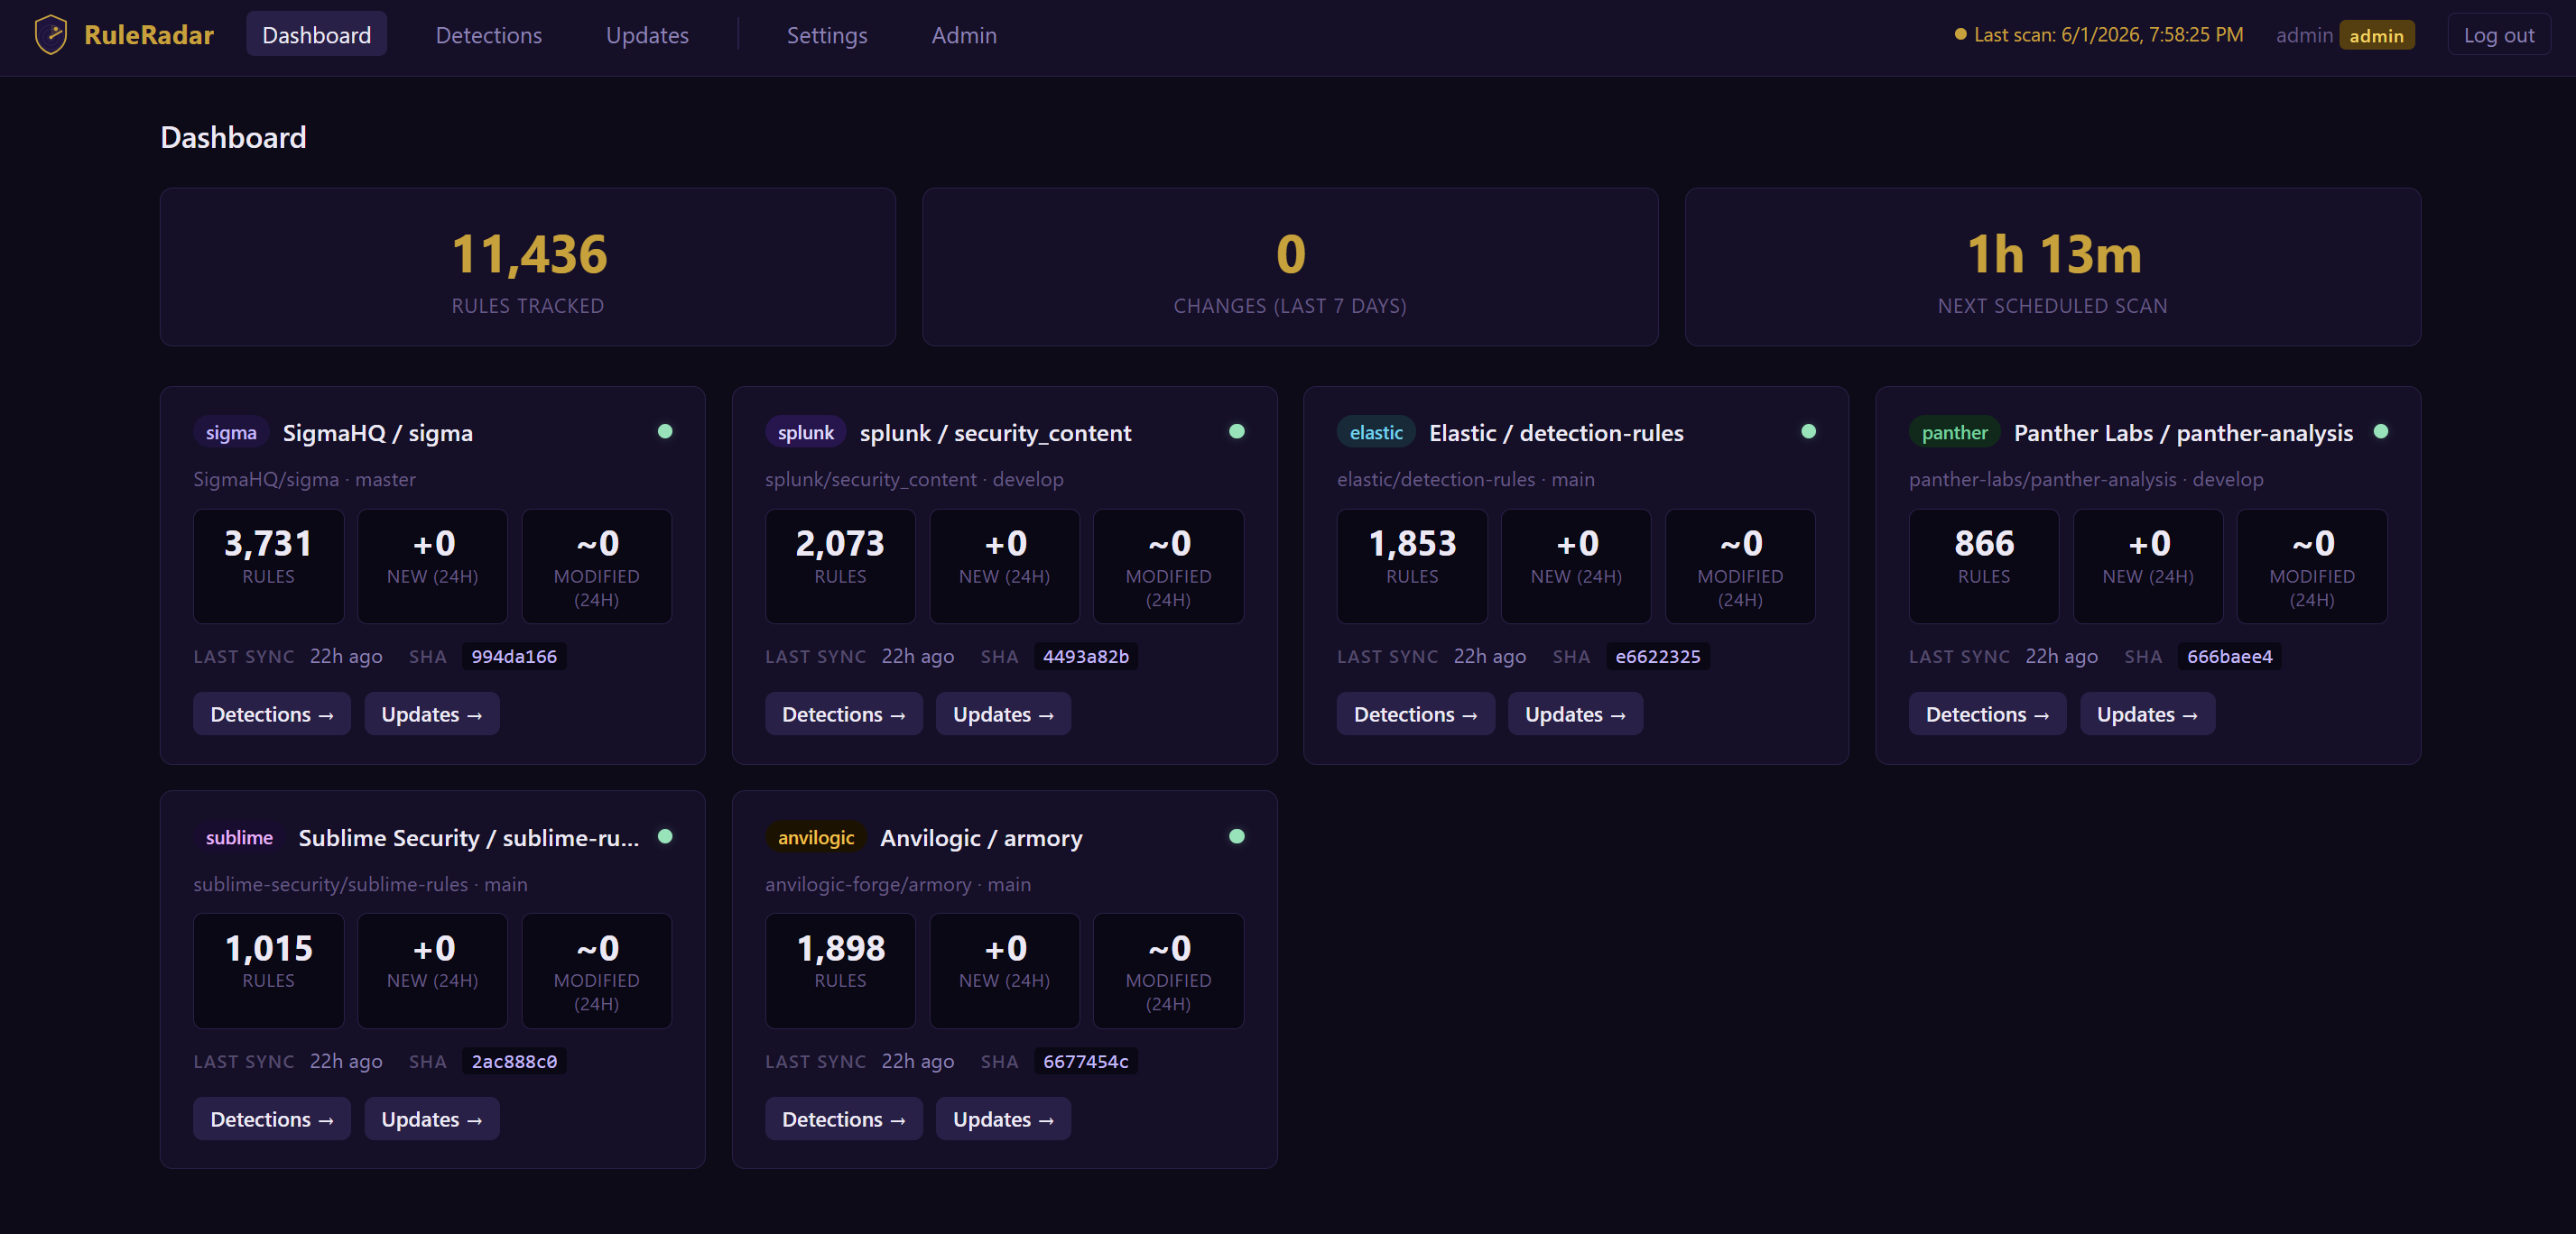Click the 1,015 rules count tile
The height and width of the screenshot is (1234, 2576).
[268, 972]
